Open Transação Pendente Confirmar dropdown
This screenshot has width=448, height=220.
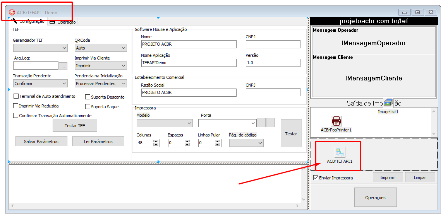(x=40, y=84)
